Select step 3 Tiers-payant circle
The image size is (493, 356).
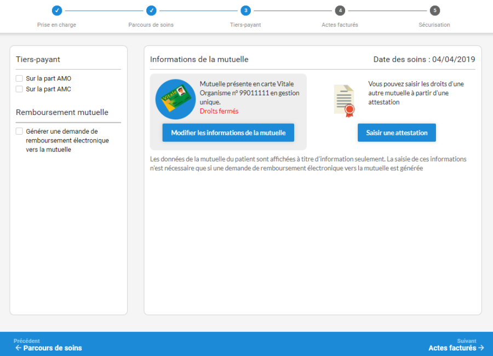coord(246,10)
